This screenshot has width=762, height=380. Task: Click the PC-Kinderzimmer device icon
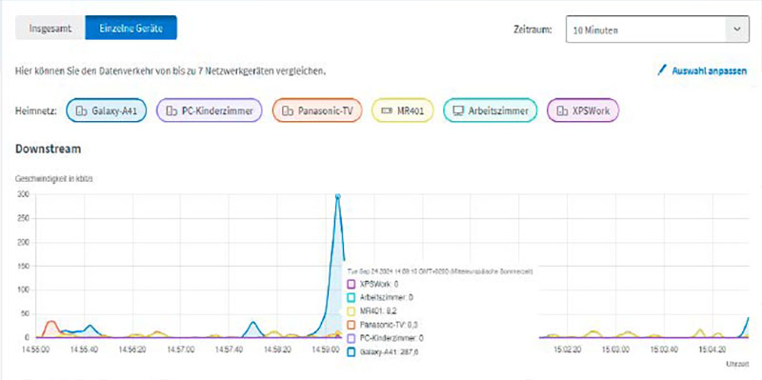coord(171,110)
